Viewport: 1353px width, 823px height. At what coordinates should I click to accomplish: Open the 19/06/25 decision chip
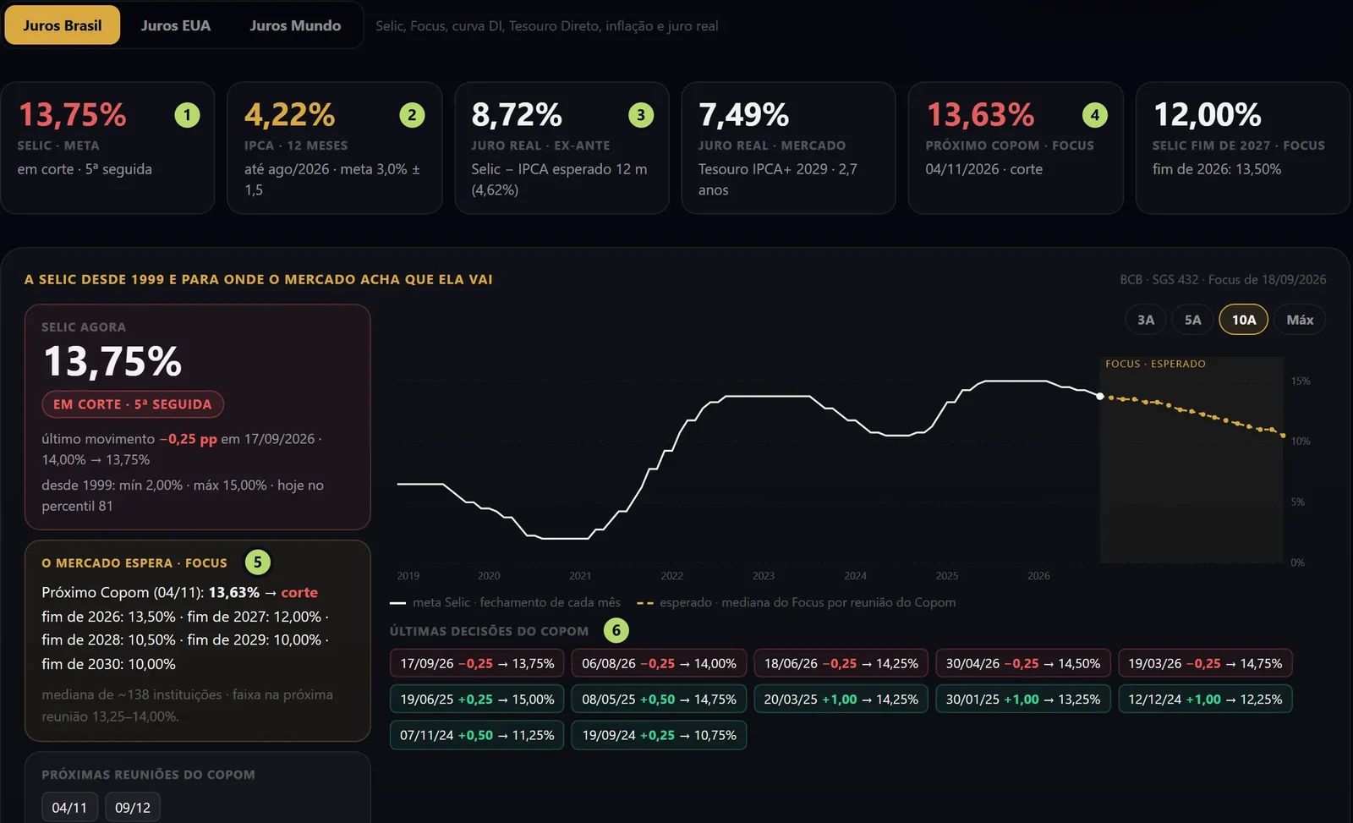[477, 700]
